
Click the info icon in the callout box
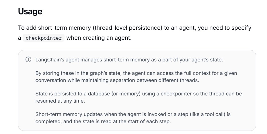(x=28, y=59)
